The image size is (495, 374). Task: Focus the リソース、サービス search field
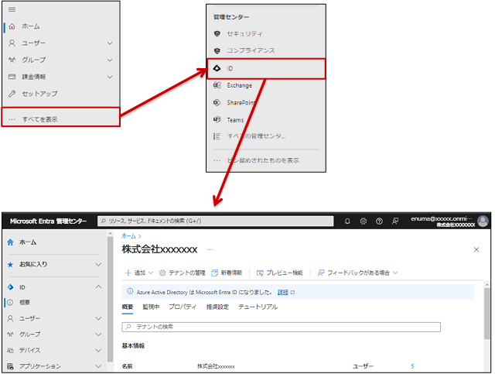click(216, 221)
